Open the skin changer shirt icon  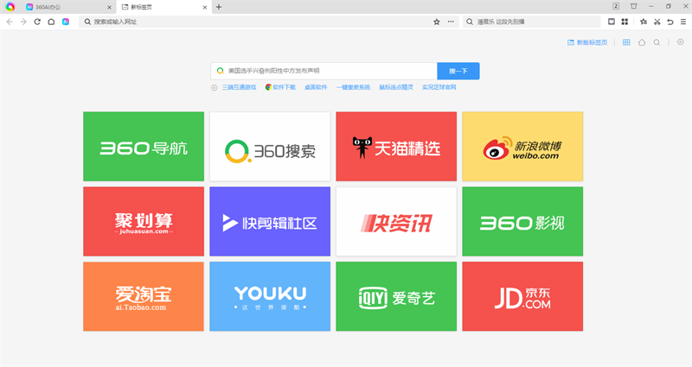pyautogui.click(x=633, y=6)
